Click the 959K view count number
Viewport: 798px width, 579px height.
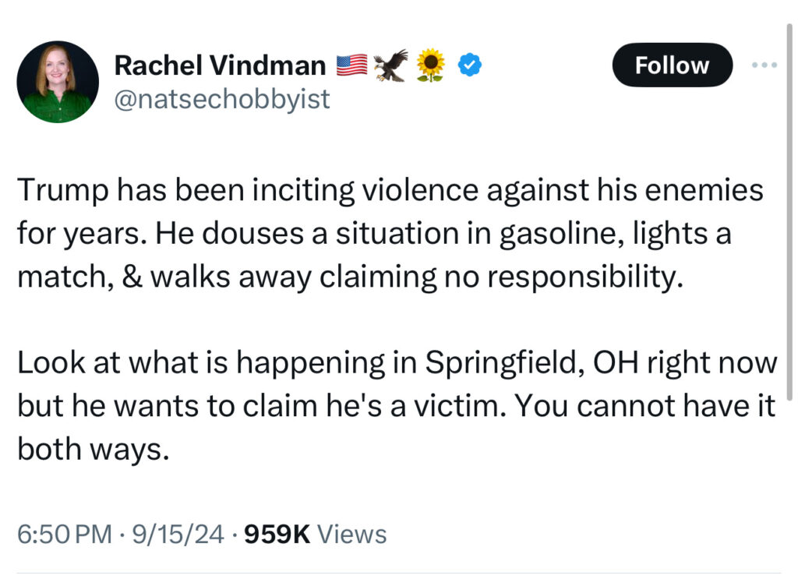277,535
